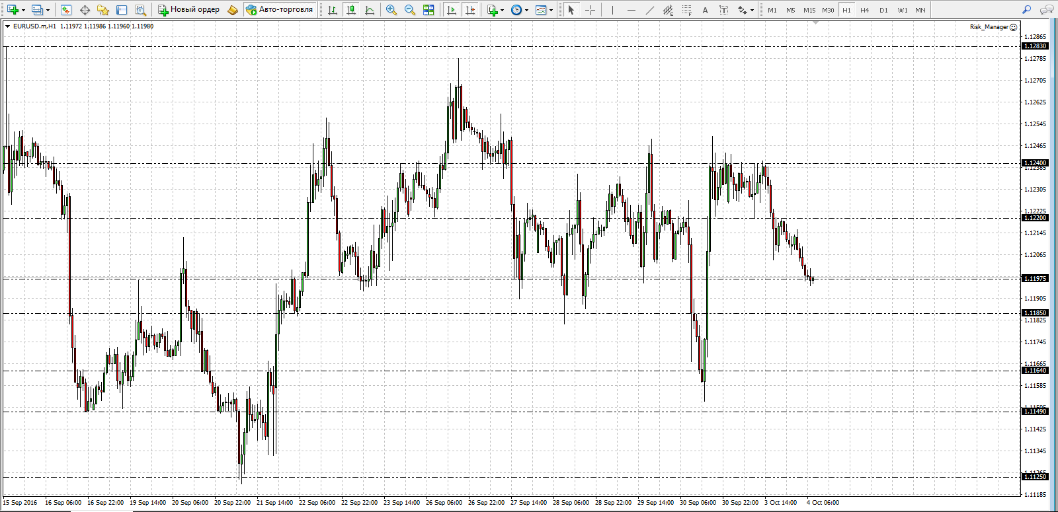
Task: Select the H1 timeframe
Action: (846, 10)
